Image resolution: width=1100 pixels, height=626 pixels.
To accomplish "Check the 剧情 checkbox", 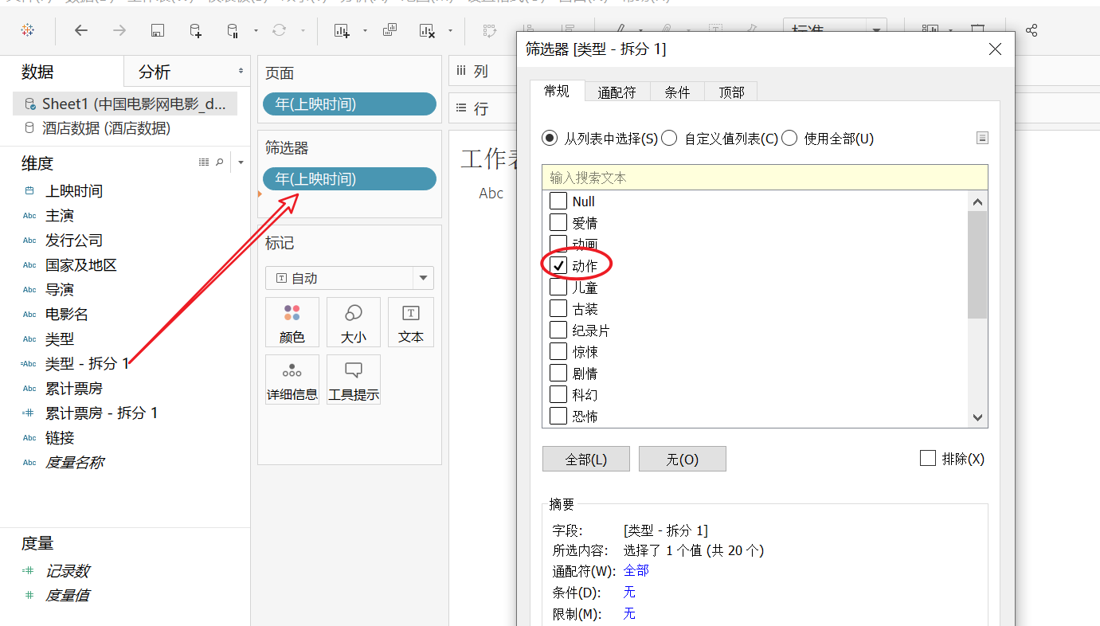I will coord(558,374).
